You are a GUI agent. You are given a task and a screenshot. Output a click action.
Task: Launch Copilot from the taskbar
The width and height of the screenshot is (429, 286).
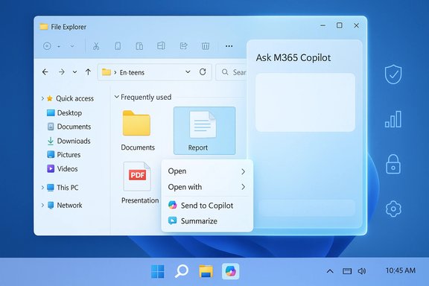(x=230, y=271)
